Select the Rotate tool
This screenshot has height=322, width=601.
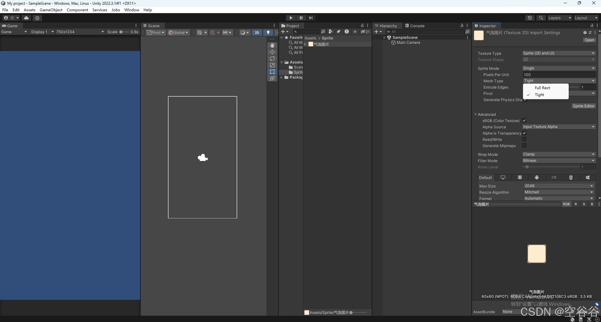tap(272, 59)
